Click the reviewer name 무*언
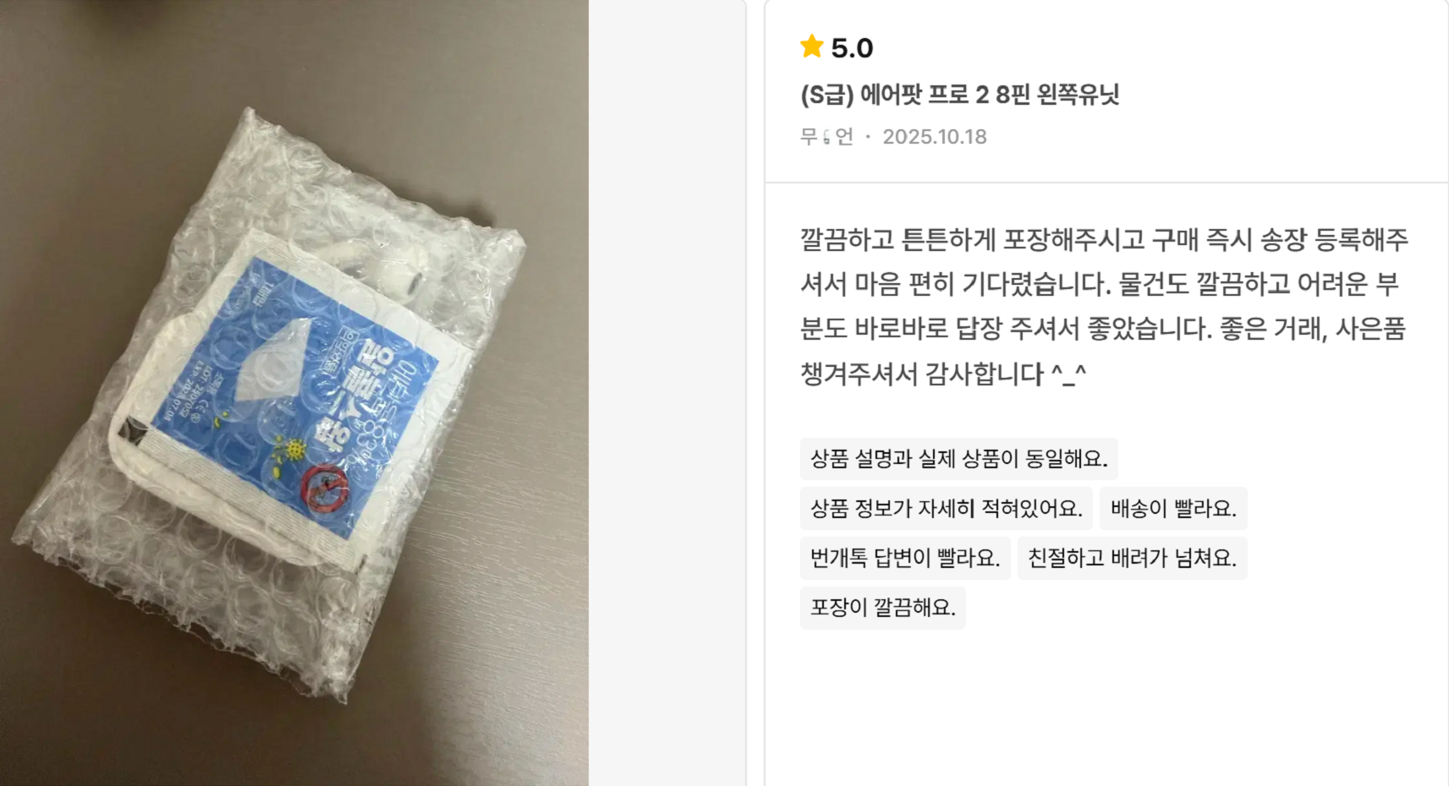 click(x=826, y=137)
